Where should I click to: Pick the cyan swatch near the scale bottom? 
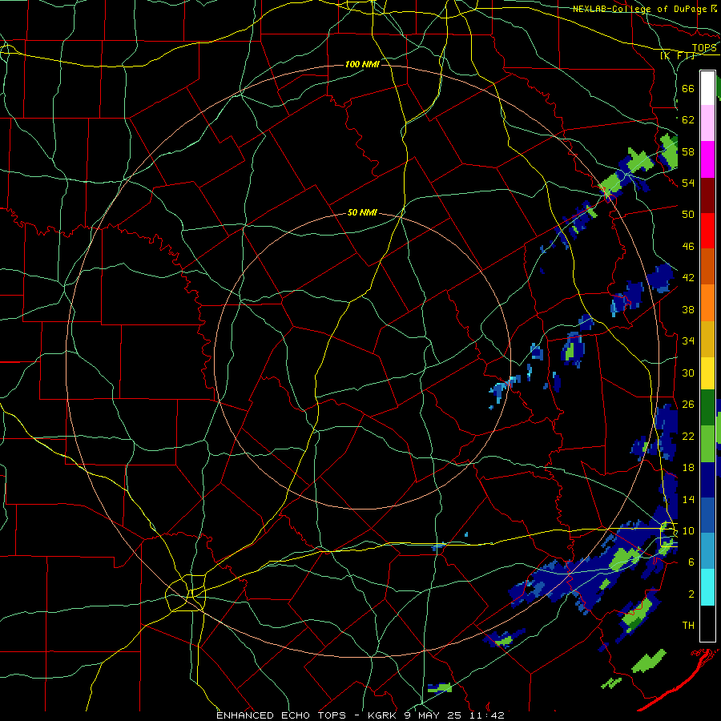click(x=707, y=587)
